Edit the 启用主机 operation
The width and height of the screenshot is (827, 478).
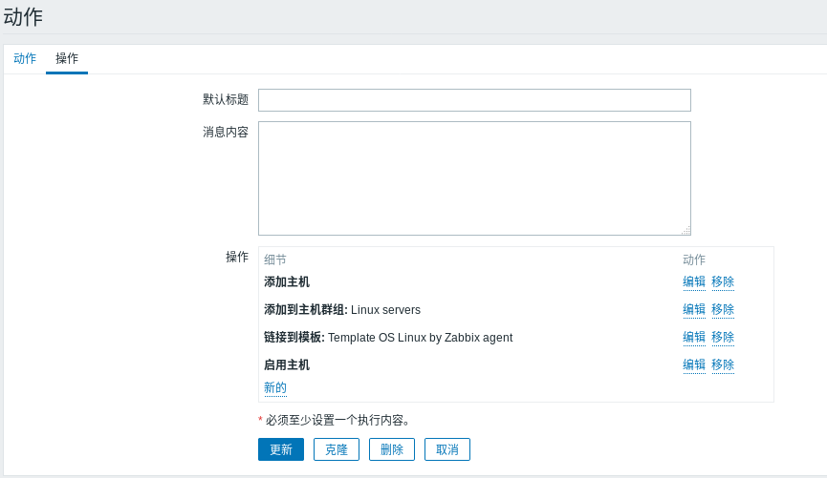pyautogui.click(x=694, y=364)
